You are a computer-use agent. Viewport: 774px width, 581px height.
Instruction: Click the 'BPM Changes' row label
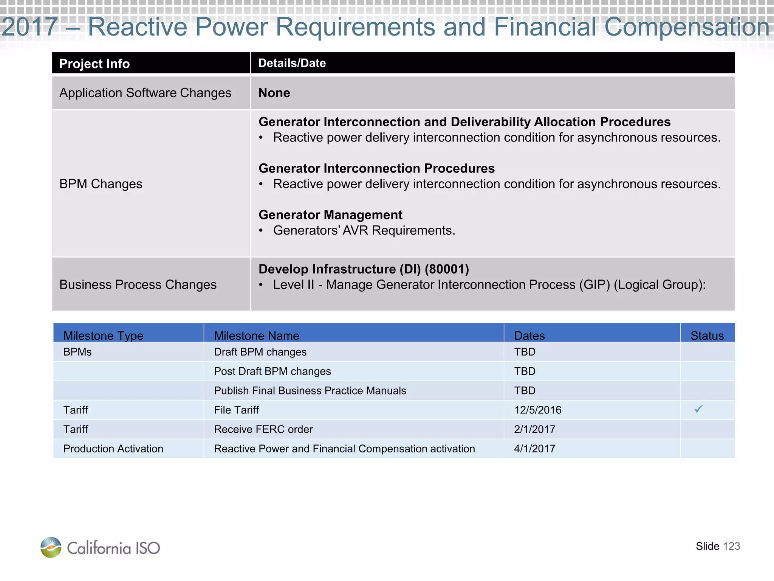101,184
